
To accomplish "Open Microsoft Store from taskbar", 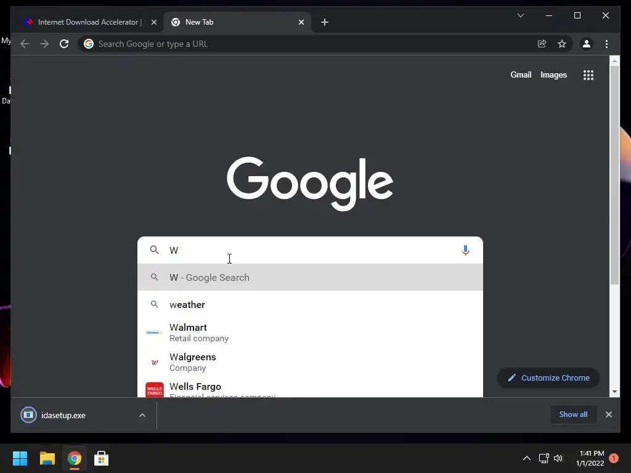I will 102,458.
